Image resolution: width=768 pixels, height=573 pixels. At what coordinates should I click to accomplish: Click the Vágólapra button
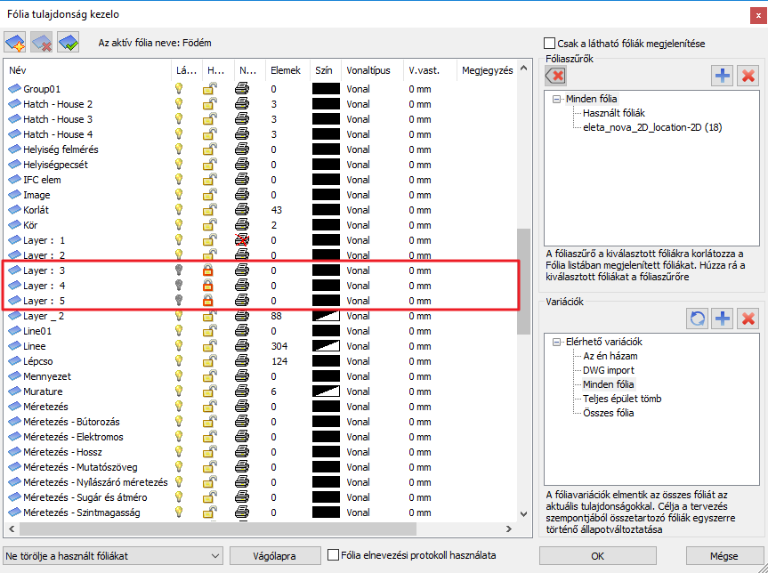click(x=274, y=556)
